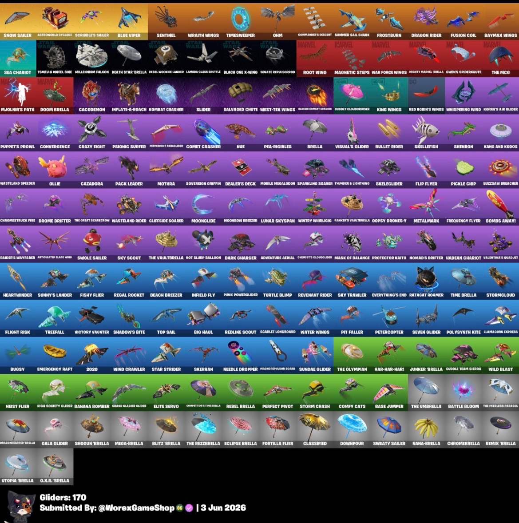Select the Nana-Brella banana umbrella
The image size is (519, 523).
tap(426, 429)
